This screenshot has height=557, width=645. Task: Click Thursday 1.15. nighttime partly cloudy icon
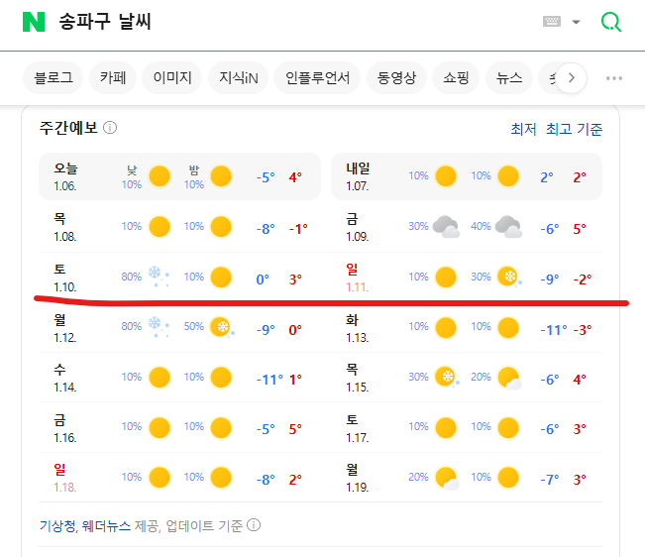[x=508, y=378]
